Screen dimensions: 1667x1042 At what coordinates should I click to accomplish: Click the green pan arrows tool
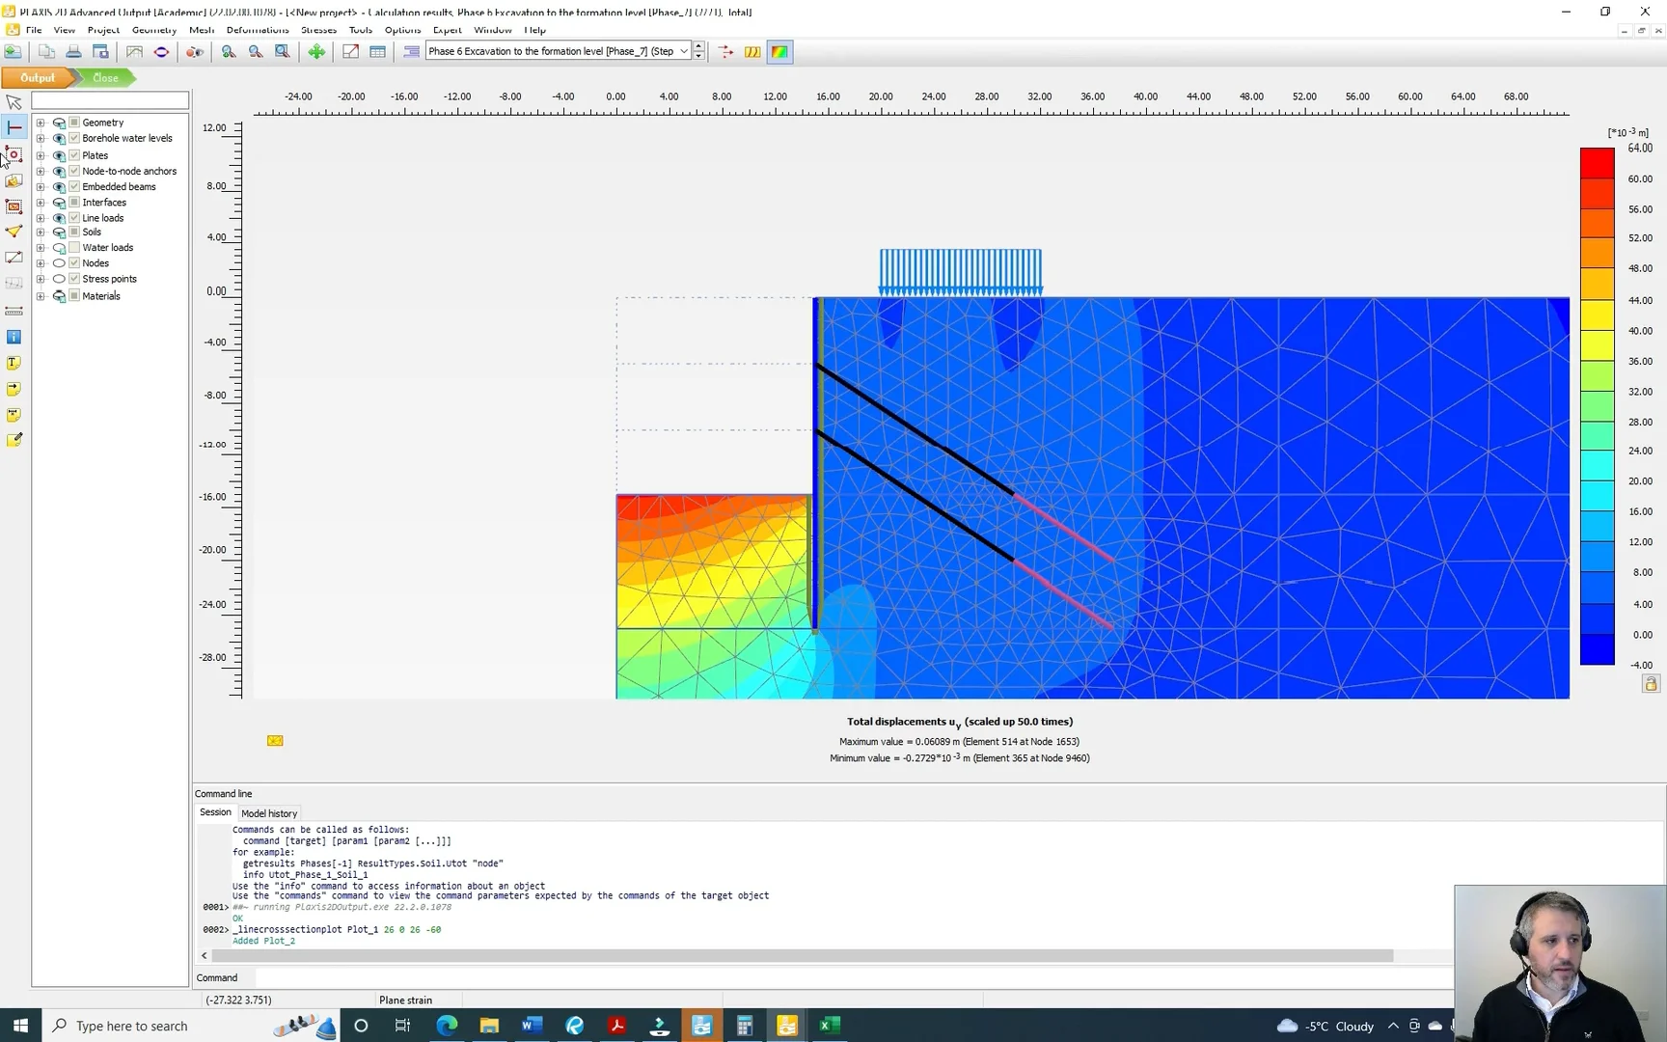316,52
